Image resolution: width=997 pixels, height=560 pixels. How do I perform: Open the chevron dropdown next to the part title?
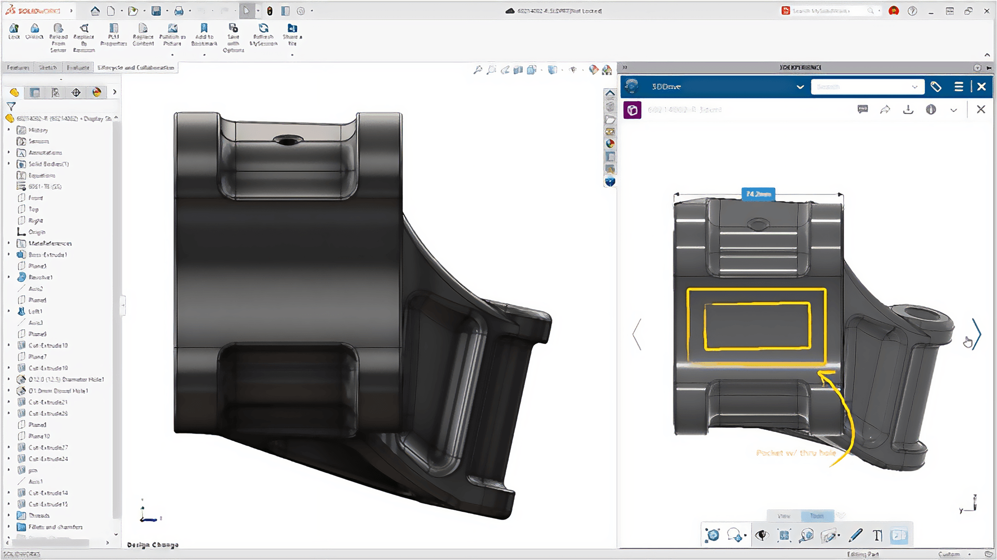pos(954,110)
